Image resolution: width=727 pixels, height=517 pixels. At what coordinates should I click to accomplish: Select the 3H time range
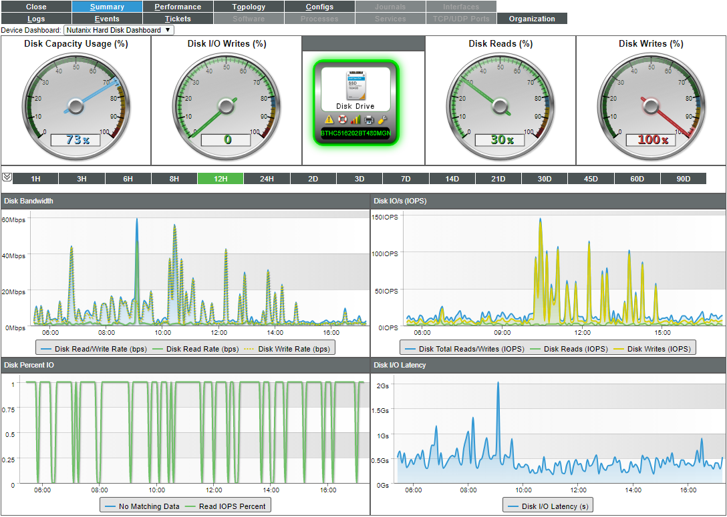[x=82, y=179]
